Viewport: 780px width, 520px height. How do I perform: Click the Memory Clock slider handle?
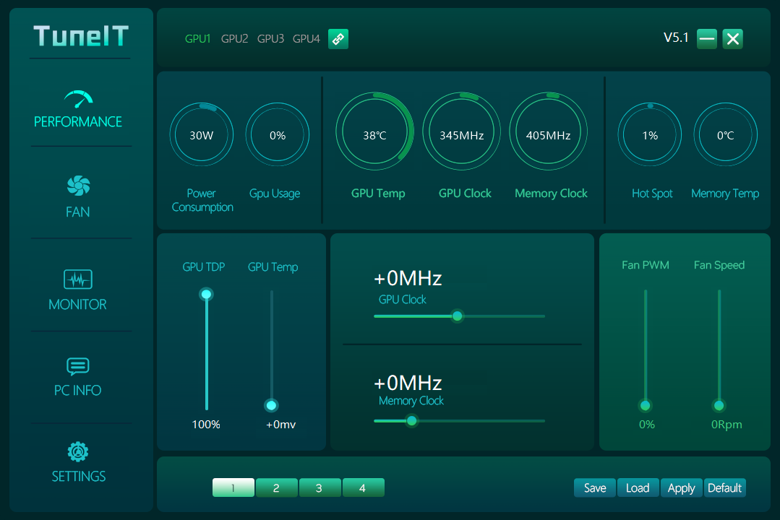411,420
